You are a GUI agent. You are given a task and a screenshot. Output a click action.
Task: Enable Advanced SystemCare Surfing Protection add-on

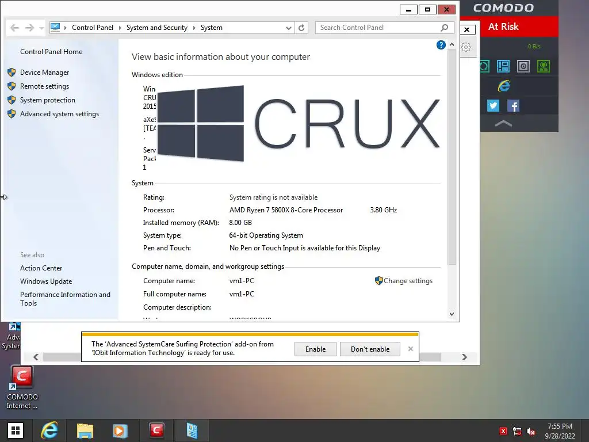click(315, 349)
